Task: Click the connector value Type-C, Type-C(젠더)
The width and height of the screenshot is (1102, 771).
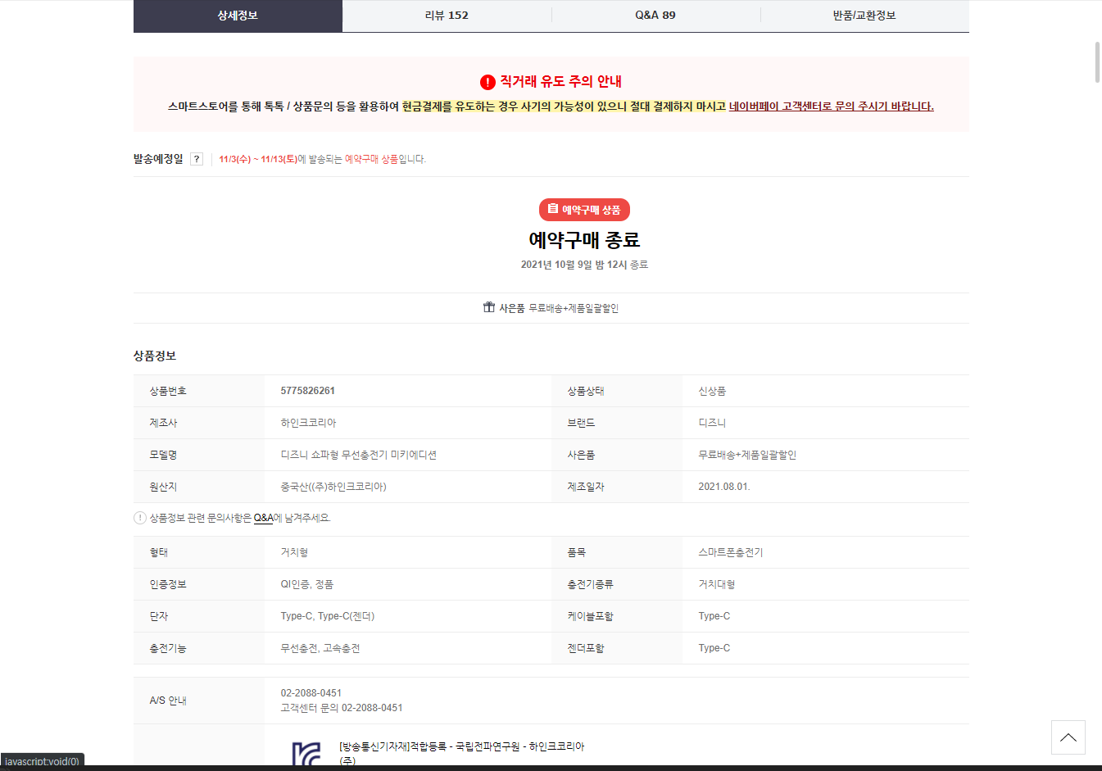Action: [x=327, y=616]
